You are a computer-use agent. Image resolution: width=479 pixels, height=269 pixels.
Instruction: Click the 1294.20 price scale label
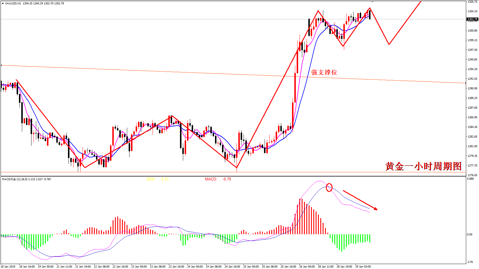pyautogui.click(x=473, y=69)
